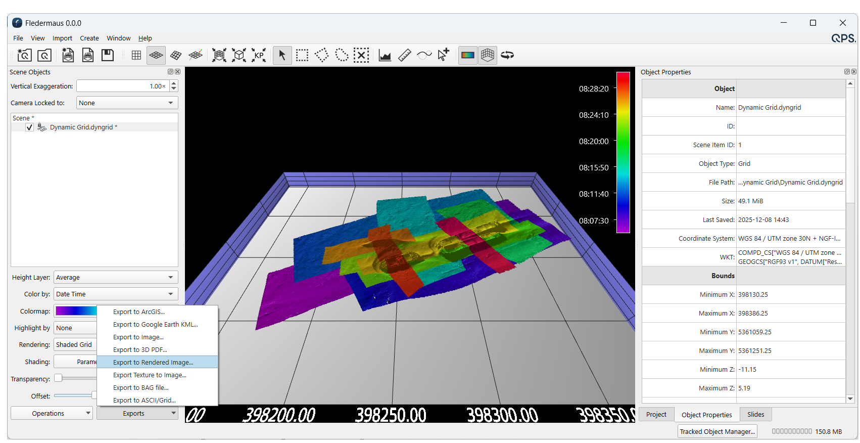
Task: Click the KP zoom-to-extents icon
Action: [259, 55]
